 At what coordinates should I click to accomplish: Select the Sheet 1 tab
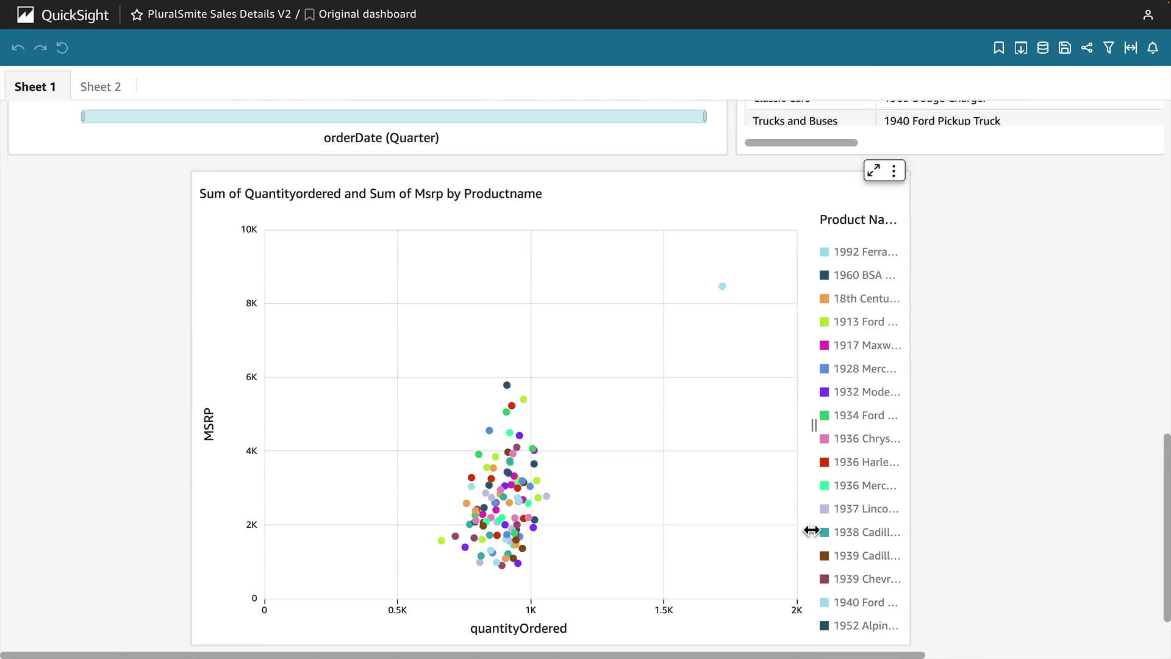pyautogui.click(x=35, y=87)
